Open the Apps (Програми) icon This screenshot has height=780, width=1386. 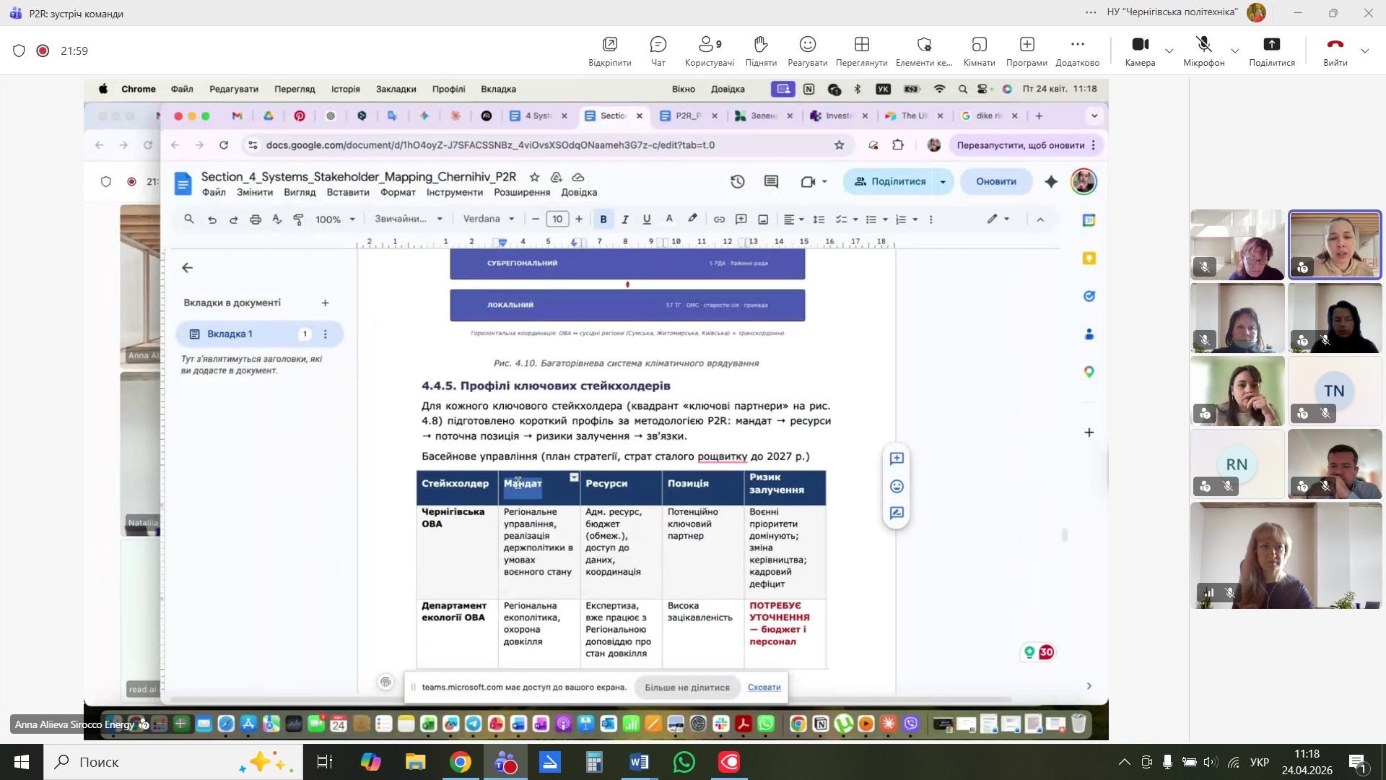click(x=1027, y=45)
